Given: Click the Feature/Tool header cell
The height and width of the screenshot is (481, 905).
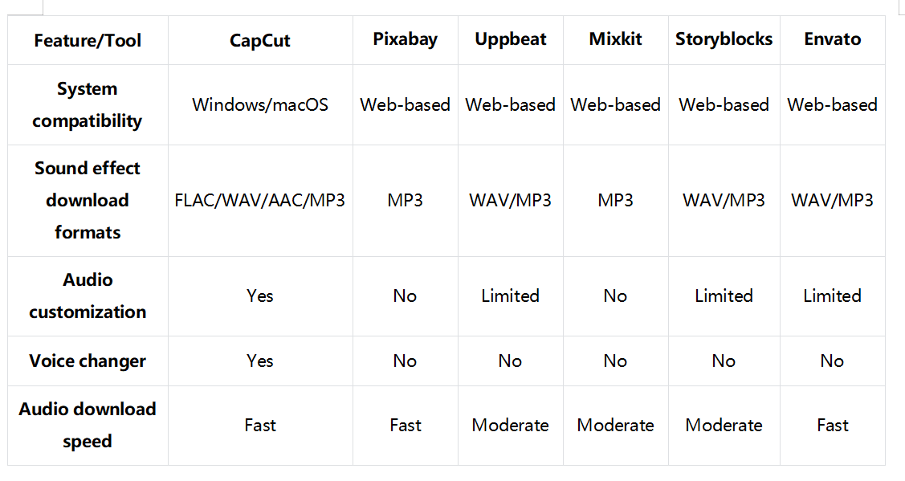Looking at the screenshot, I should pyautogui.click(x=88, y=40).
